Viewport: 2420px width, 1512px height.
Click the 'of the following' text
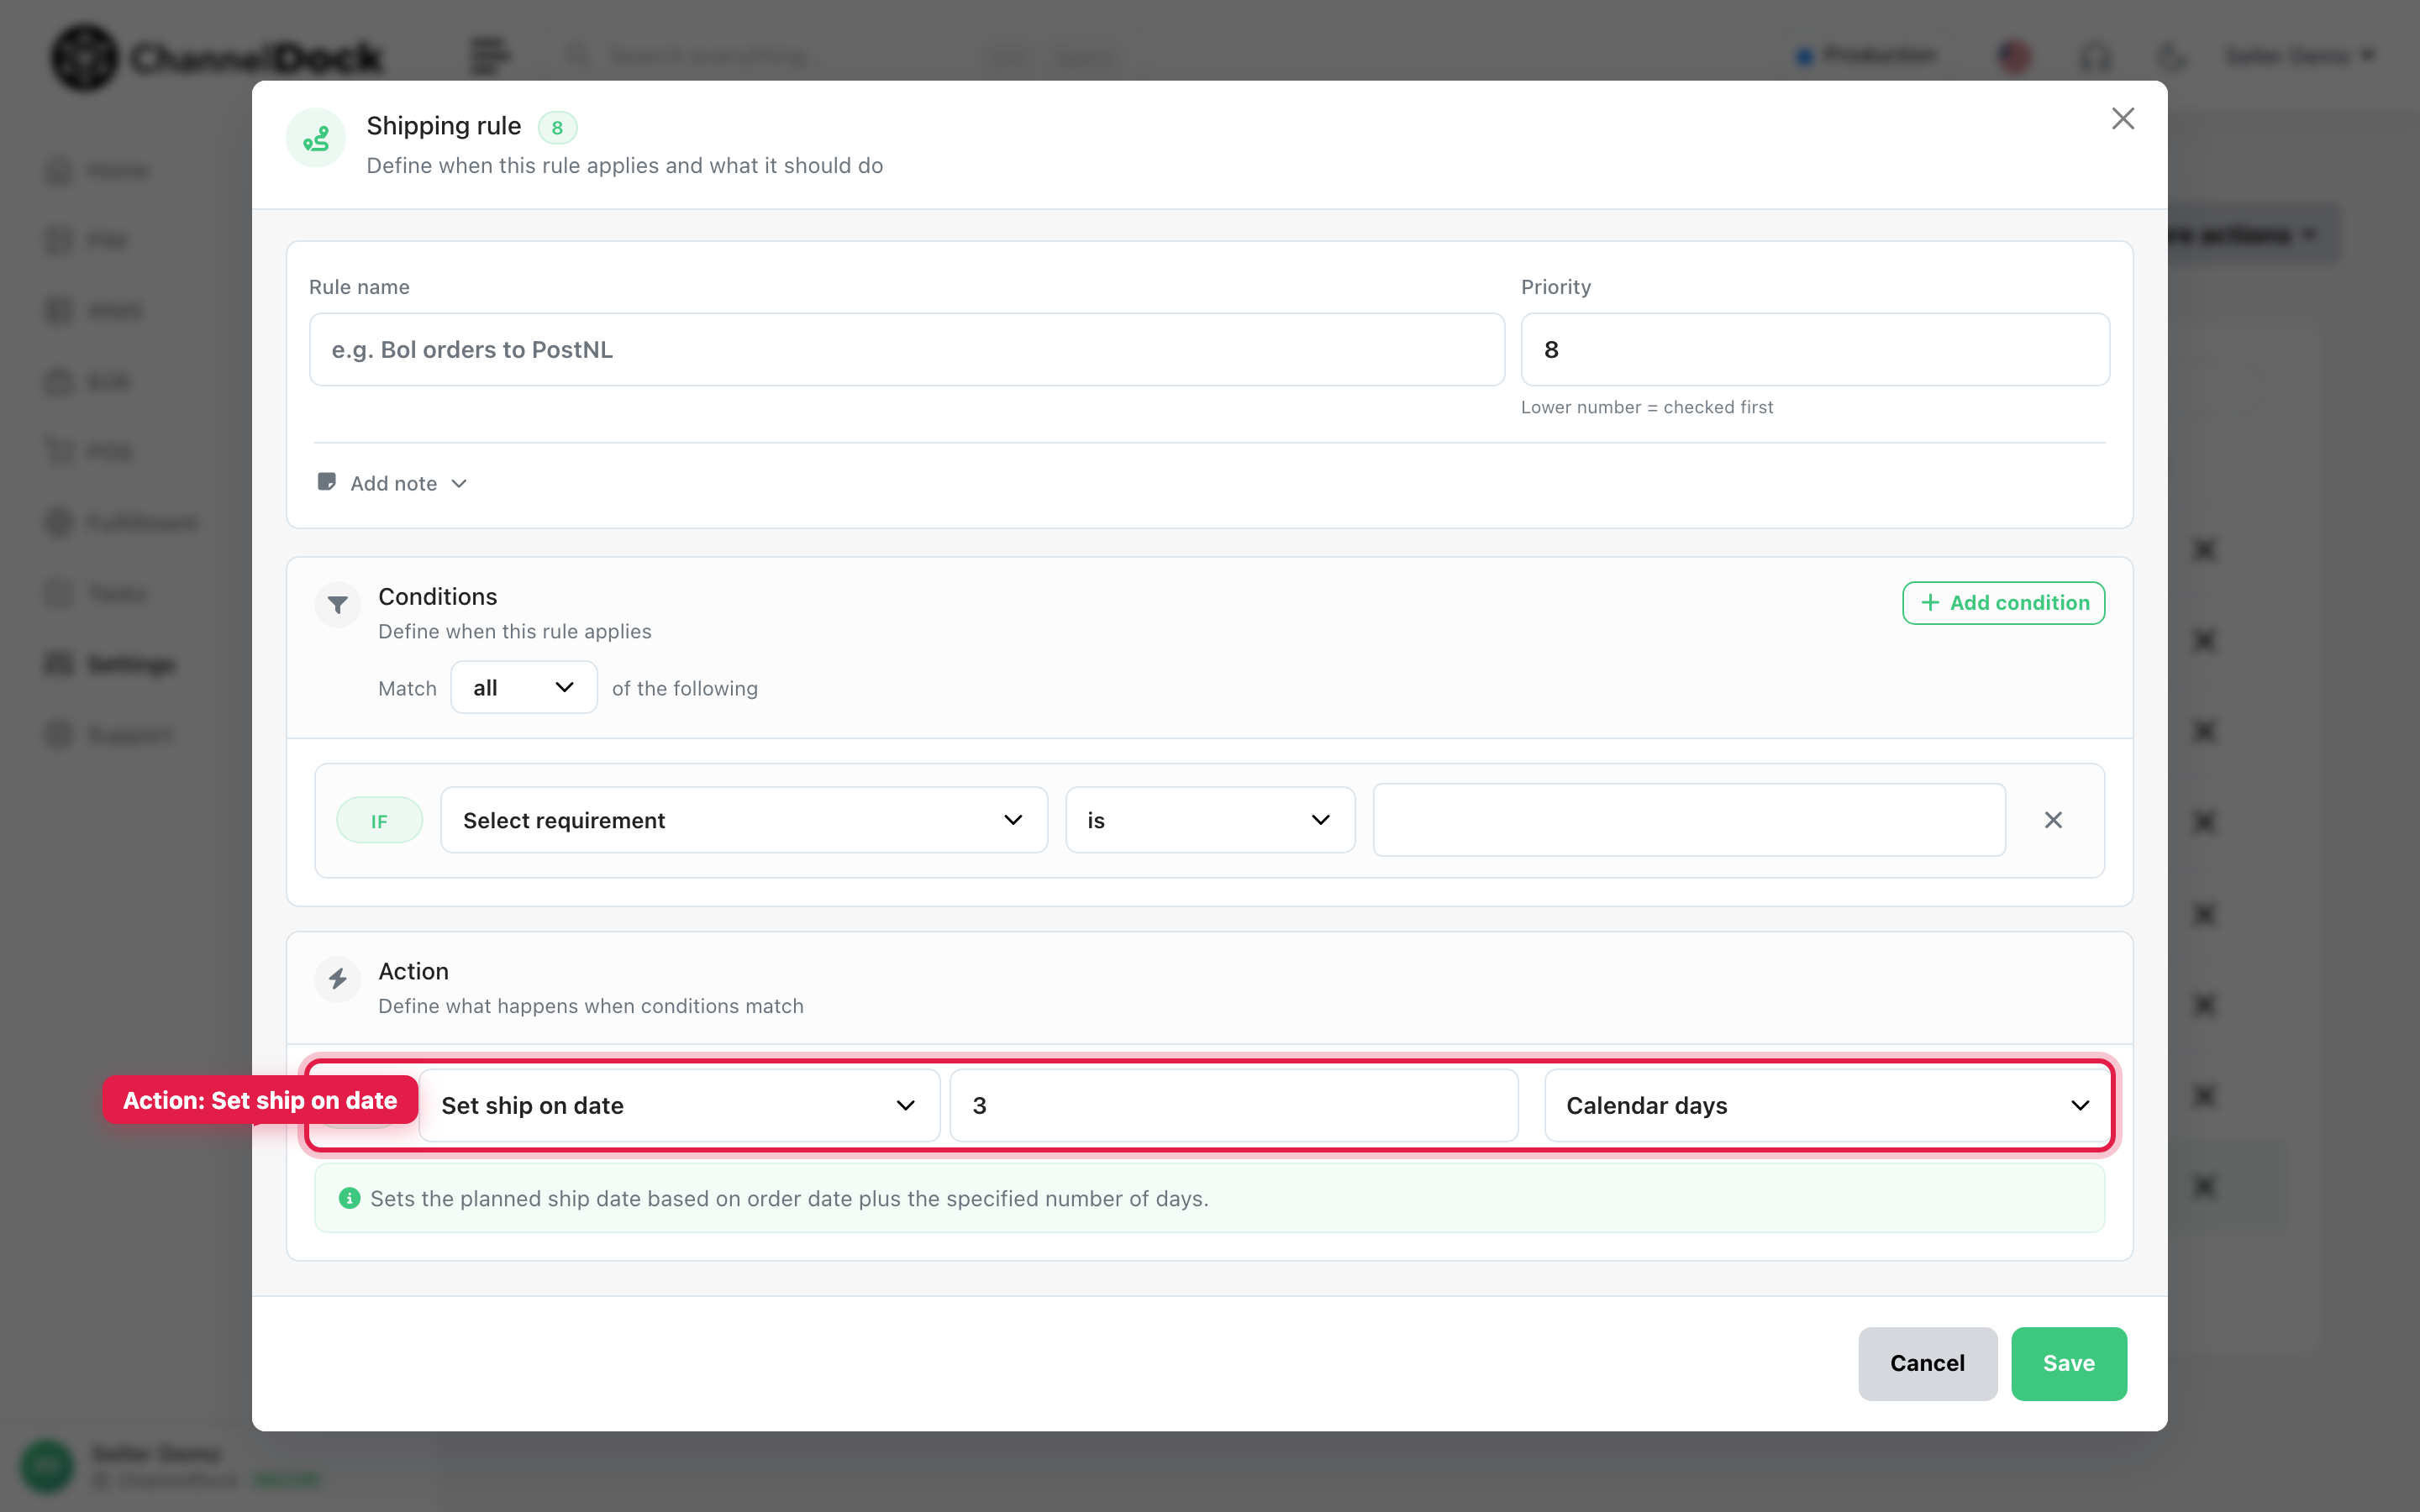[685, 688]
